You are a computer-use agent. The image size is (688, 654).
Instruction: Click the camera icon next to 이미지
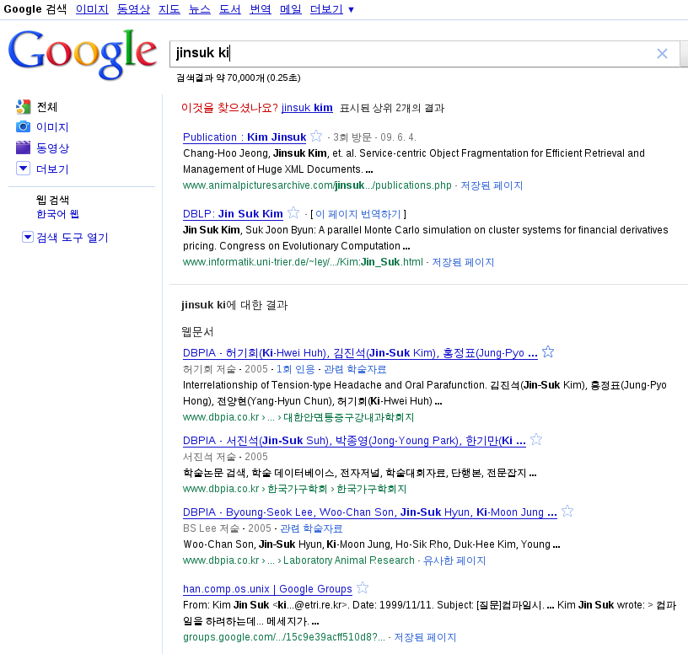coord(23,126)
